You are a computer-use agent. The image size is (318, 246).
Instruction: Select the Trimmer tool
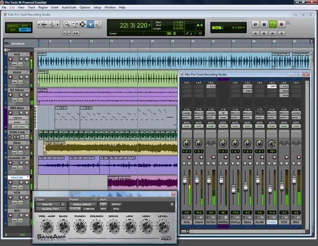click(75, 24)
